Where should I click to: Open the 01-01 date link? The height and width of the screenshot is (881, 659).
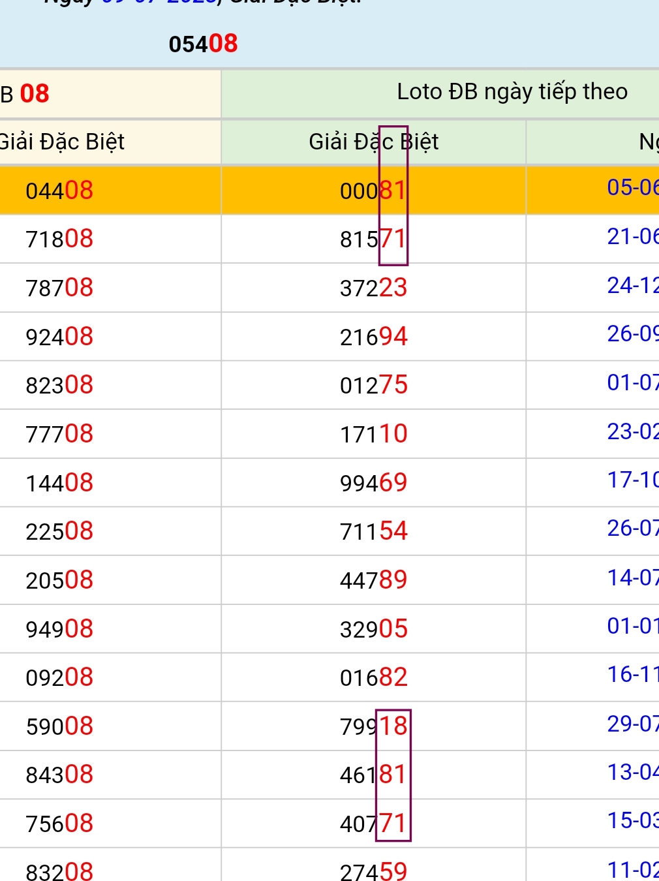point(632,626)
